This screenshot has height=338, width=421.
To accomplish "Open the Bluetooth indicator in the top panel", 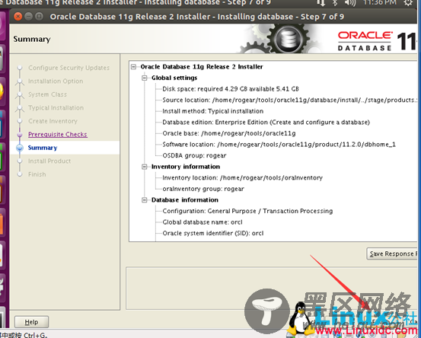I will pyautogui.click(x=335, y=3).
